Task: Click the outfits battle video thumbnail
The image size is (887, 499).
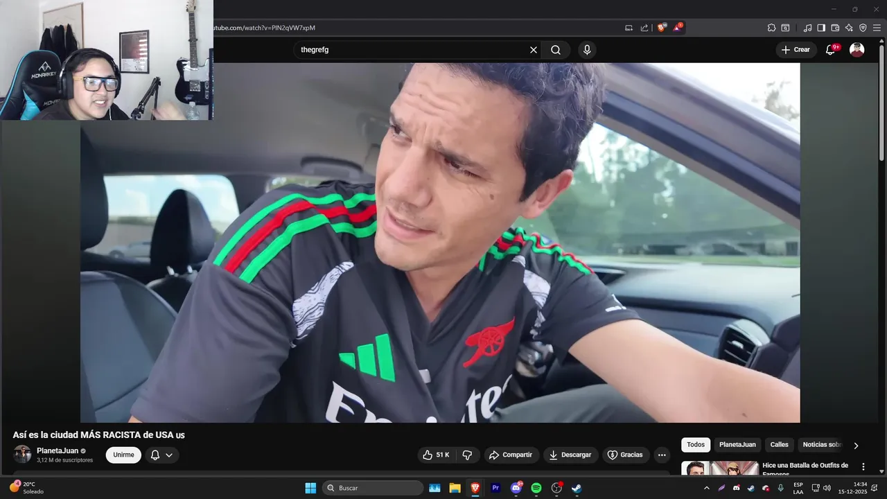Action: pyautogui.click(x=719, y=469)
